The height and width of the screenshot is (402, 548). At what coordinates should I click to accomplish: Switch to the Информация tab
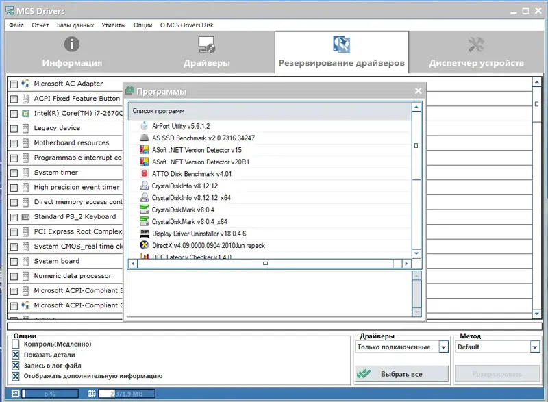[72, 52]
